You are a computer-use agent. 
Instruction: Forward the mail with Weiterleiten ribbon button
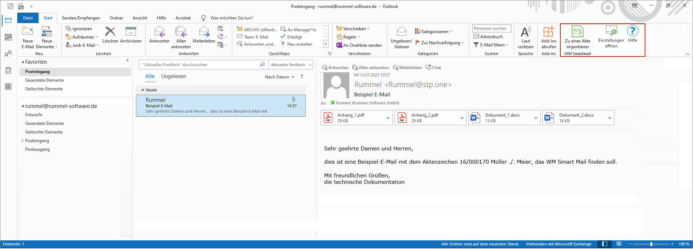tap(204, 35)
